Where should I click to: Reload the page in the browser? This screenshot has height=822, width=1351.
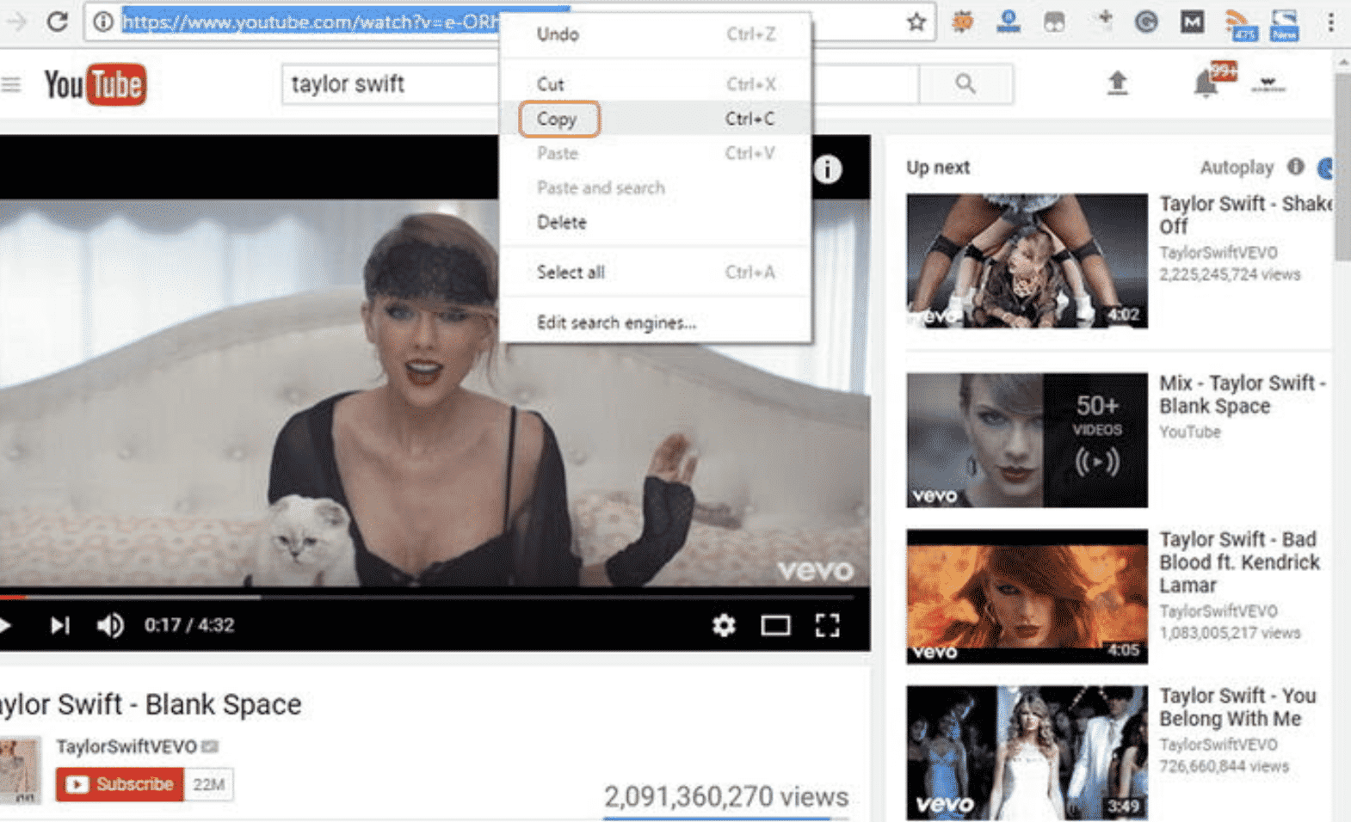[57, 21]
